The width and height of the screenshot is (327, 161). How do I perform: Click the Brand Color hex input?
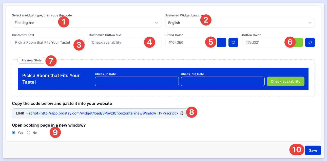pyautogui.click(x=191, y=42)
